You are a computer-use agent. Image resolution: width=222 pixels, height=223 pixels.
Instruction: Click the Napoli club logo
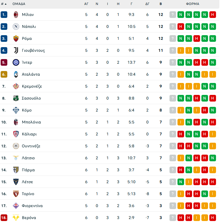(x=16, y=27)
